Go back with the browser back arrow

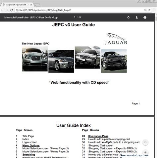click(x=2, y=10)
